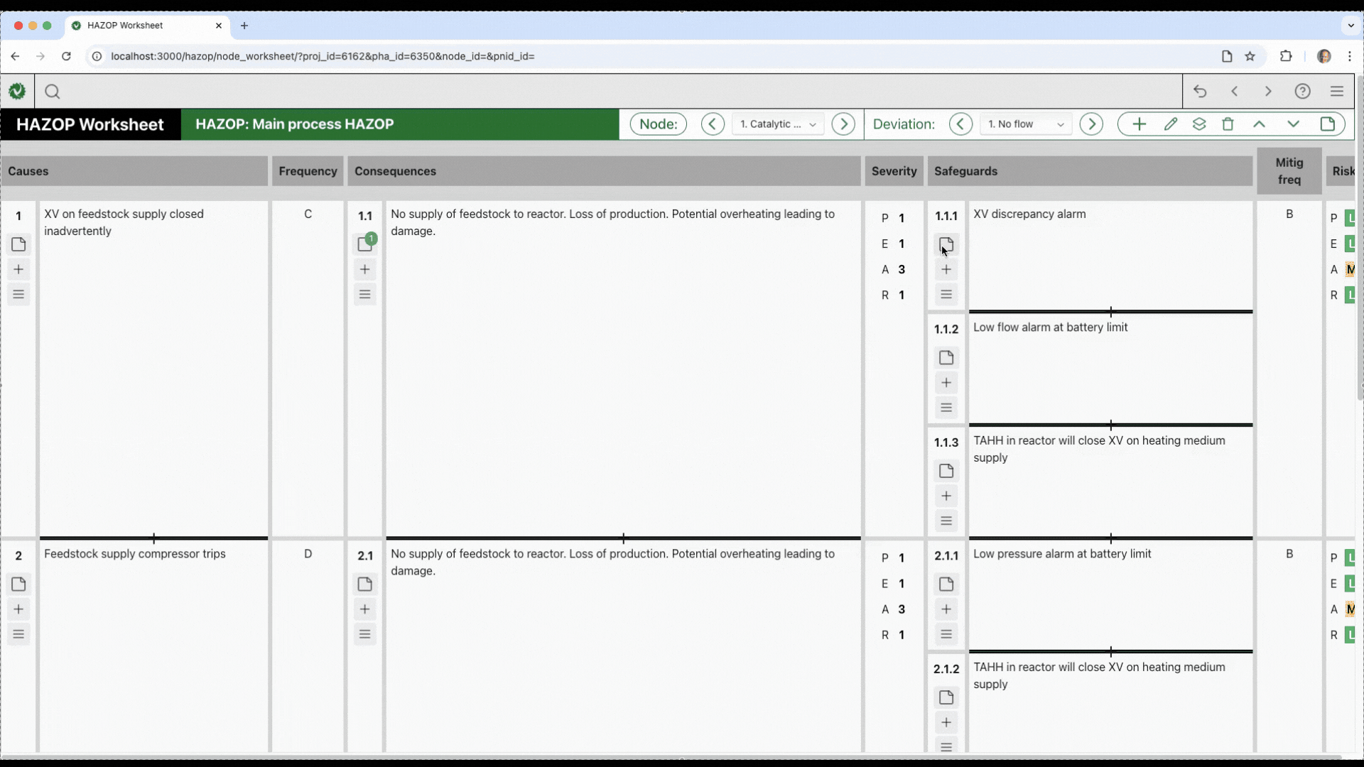Move deviation up with up chevron

[1259, 124]
